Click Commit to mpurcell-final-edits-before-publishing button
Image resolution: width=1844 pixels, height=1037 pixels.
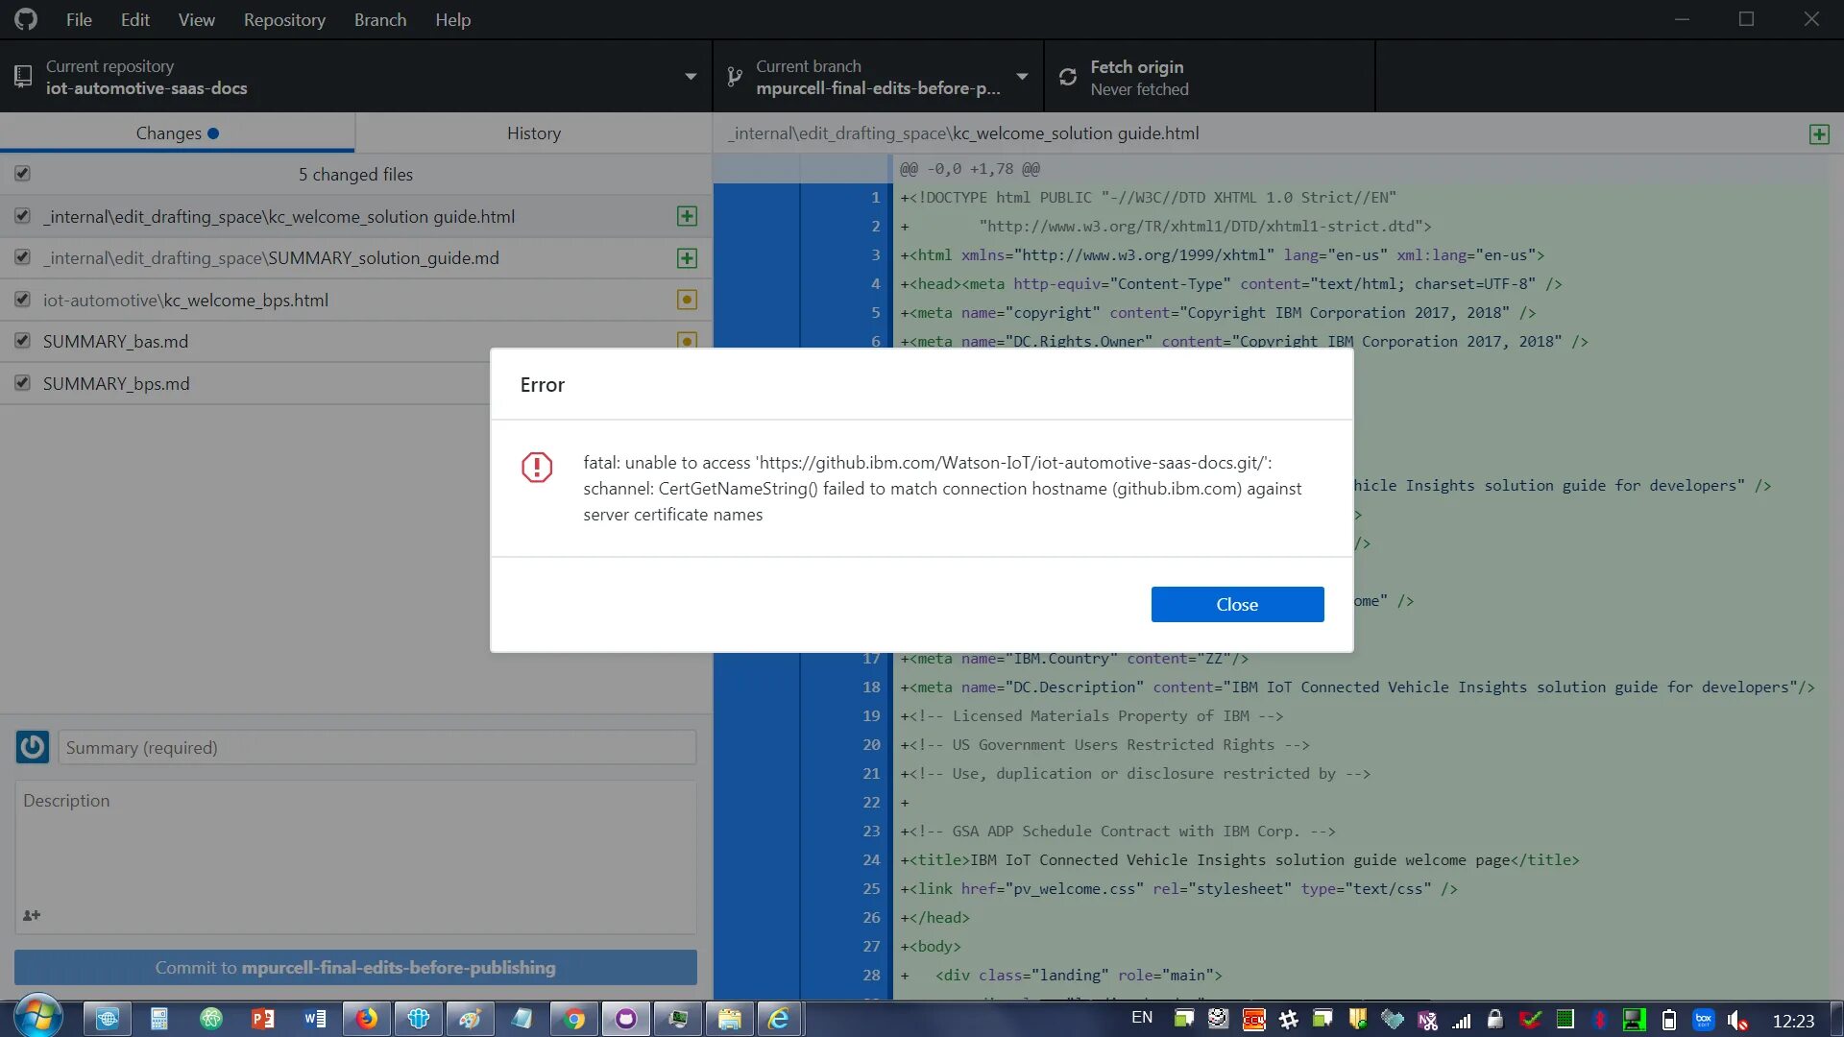click(355, 967)
